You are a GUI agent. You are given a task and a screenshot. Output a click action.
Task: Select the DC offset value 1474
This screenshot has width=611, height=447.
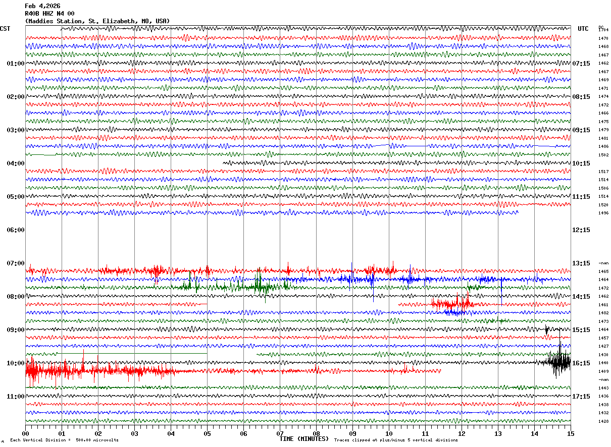pos(603,96)
